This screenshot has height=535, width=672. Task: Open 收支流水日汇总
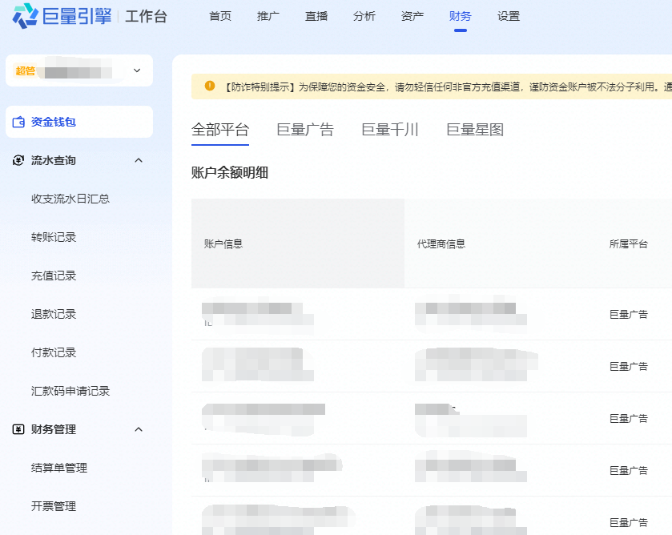click(x=70, y=199)
